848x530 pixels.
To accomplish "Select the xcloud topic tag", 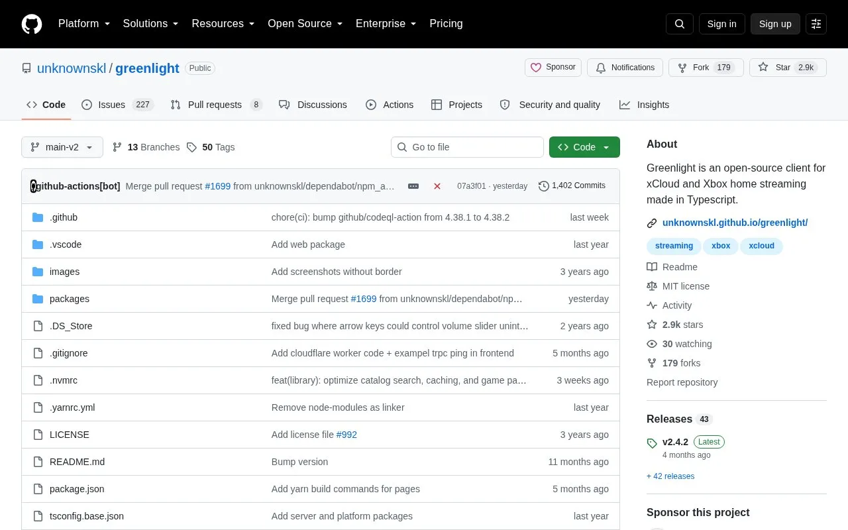I will pos(761,246).
